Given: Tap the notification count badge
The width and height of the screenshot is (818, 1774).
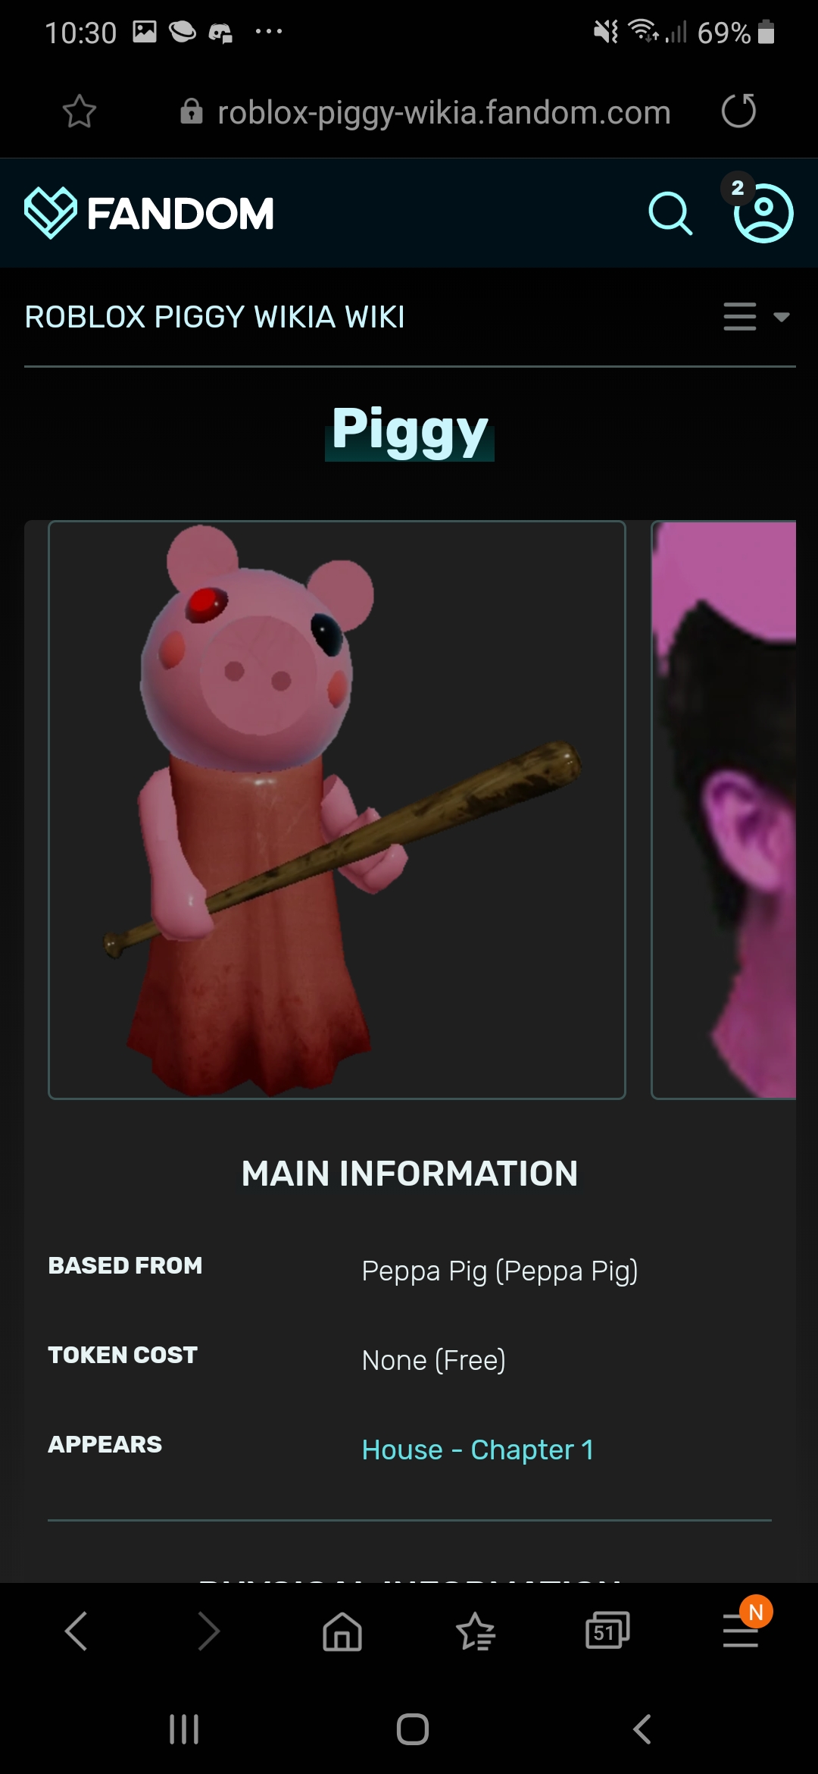Looking at the screenshot, I should coord(738,188).
